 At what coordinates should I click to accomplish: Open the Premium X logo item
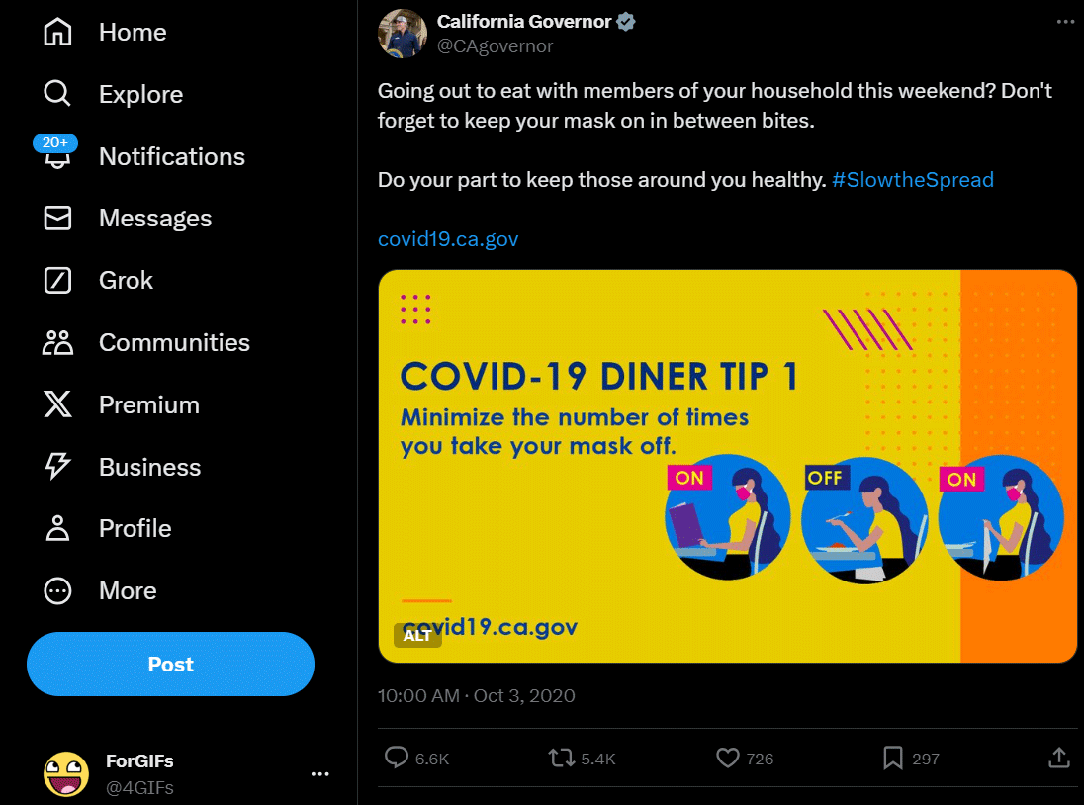click(x=58, y=405)
